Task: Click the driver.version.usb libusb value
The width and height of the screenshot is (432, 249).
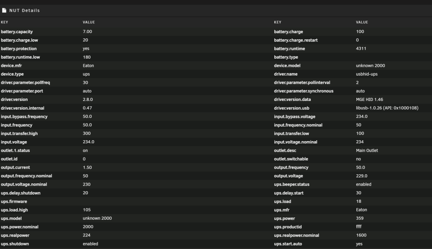Action: (x=387, y=108)
